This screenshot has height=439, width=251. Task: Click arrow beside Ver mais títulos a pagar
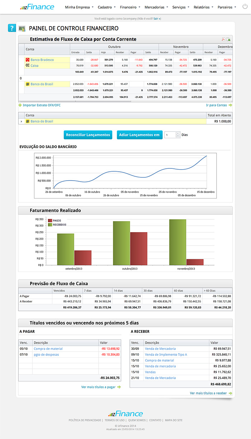119,387
